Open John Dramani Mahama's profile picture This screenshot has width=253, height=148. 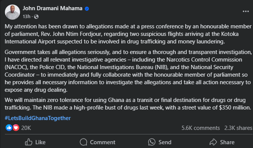[12, 12]
